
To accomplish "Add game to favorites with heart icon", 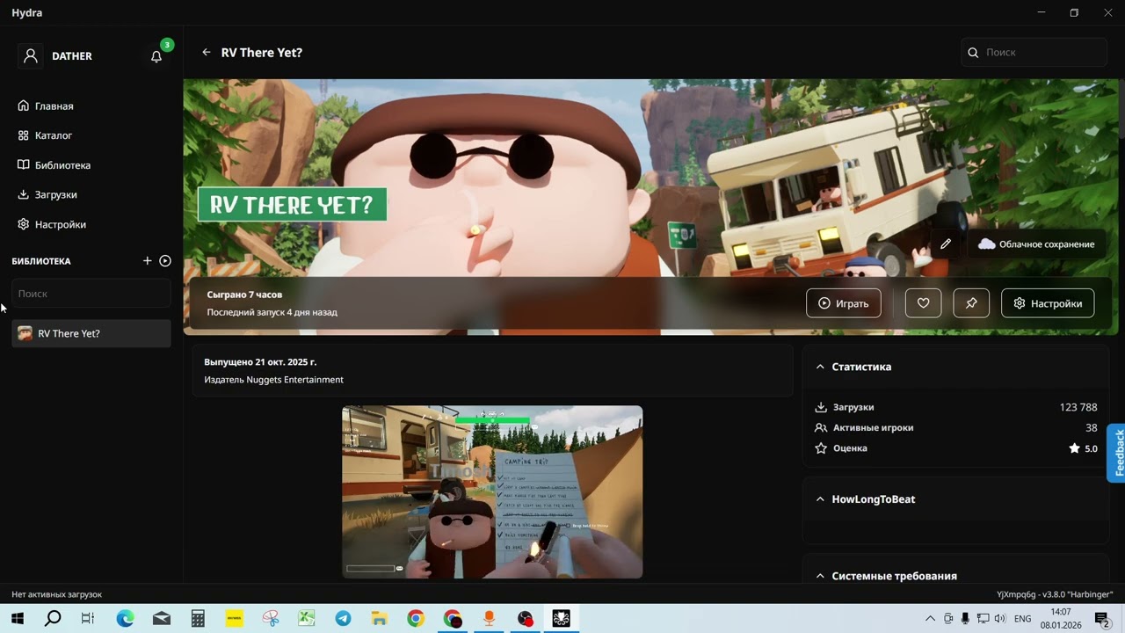I will (x=924, y=303).
